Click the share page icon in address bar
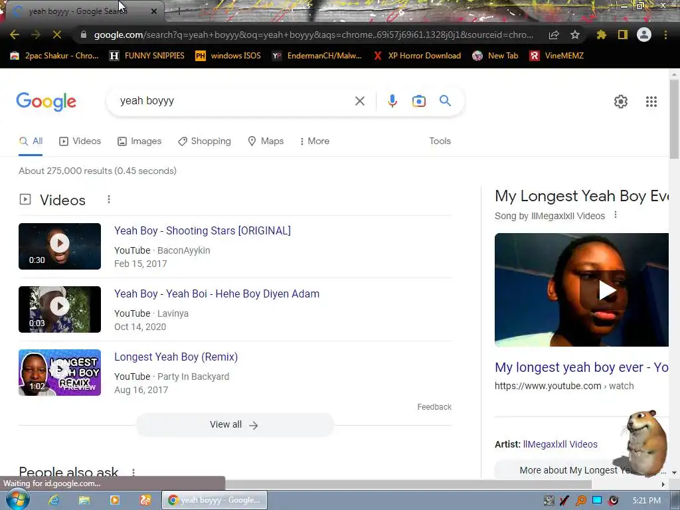 pos(554,35)
